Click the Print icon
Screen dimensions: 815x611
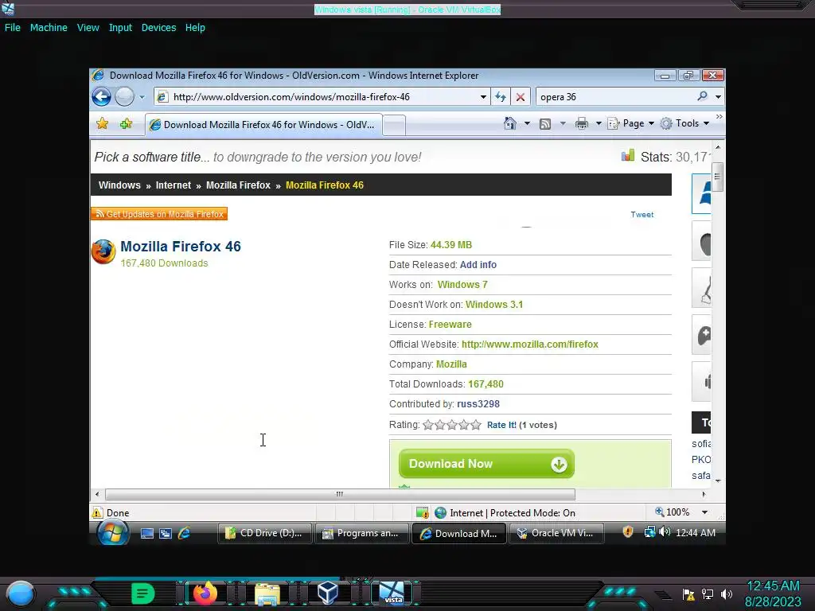(x=582, y=123)
